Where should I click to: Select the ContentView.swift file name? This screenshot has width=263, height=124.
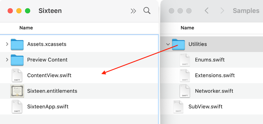coord(49,75)
